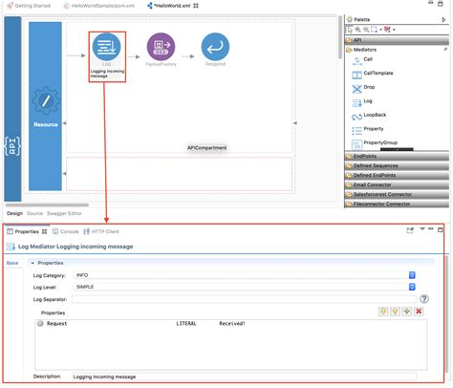The height and width of the screenshot is (388, 453).
Task: Collapse the Palette using right arrow
Action: tap(443, 20)
